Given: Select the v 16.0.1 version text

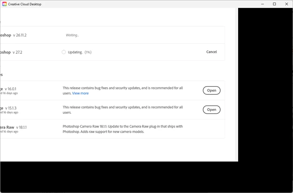Looking at the screenshot, I should pos(10,89).
